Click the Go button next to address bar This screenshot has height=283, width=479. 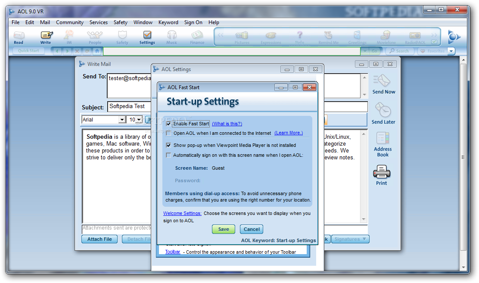click(x=374, y=51)
